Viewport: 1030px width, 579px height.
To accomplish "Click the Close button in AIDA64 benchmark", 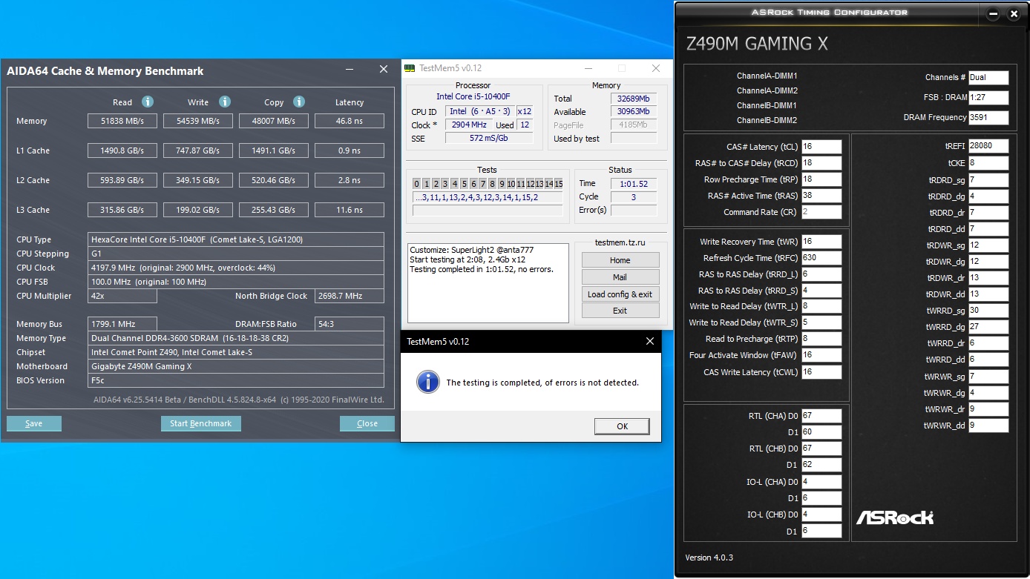I will coord(367,423).
